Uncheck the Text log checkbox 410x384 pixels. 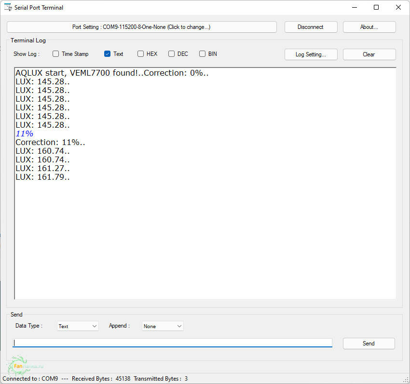108,54
